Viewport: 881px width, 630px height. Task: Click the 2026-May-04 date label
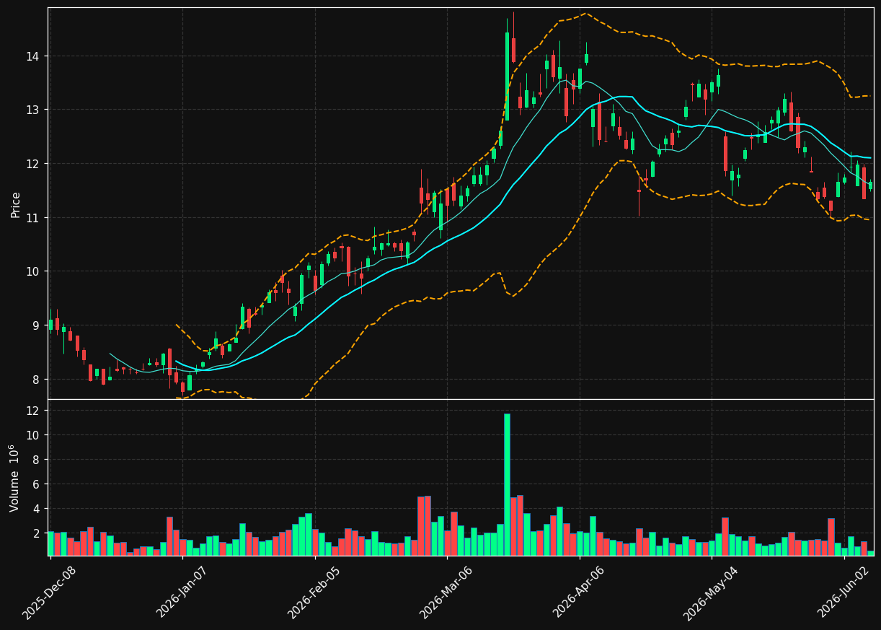coord(710,592)
